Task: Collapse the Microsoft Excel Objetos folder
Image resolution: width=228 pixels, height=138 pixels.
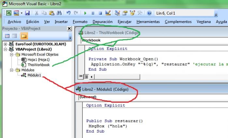Action: pos(11,55)
